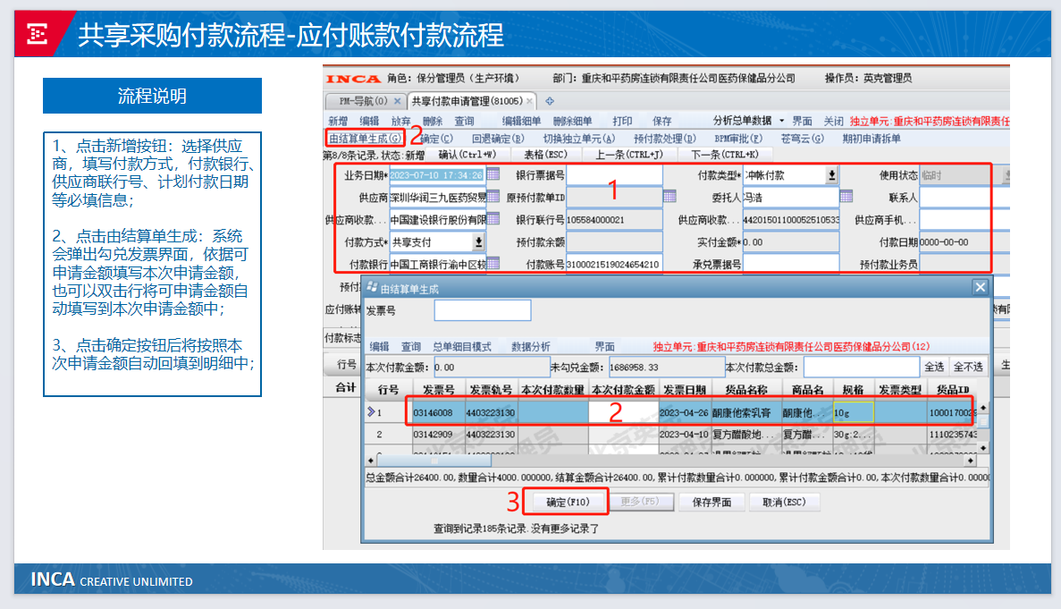Click the 发票日期 column header
1061x609 pixels.
coord(684,390)
